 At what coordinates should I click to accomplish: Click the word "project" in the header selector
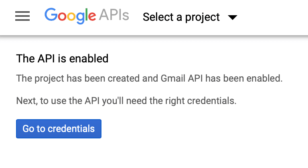(x=204, y=17)
